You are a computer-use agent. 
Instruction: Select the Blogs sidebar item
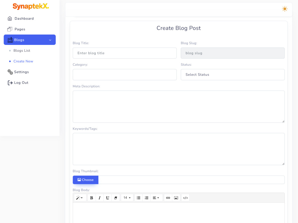click(x=30, y=40)
